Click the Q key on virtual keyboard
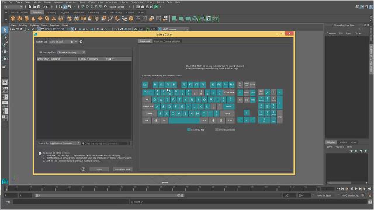The width and height of the screenshot is (374, 210). [x=155, y=100]
